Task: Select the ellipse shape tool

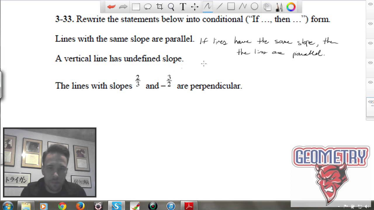Action: click(254, 6)
